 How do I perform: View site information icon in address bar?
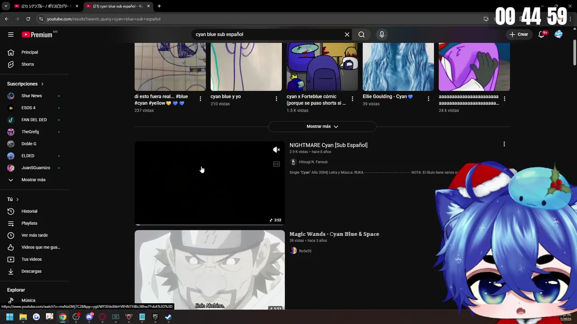point(41,19)
